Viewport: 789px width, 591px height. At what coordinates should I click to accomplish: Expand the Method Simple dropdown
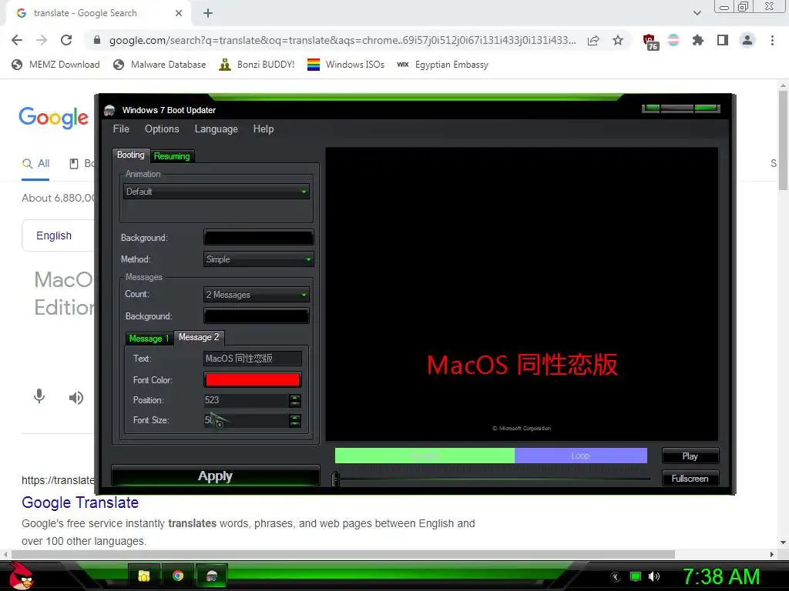click(259, 259)
